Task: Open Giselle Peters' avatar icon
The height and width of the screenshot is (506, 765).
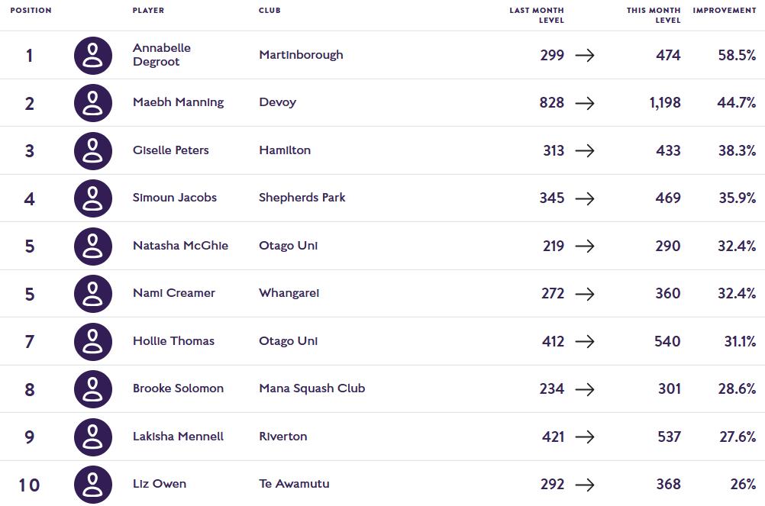Action: [x=93, y=150]
